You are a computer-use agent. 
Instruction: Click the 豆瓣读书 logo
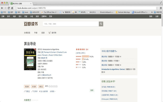tap(31, 24)
